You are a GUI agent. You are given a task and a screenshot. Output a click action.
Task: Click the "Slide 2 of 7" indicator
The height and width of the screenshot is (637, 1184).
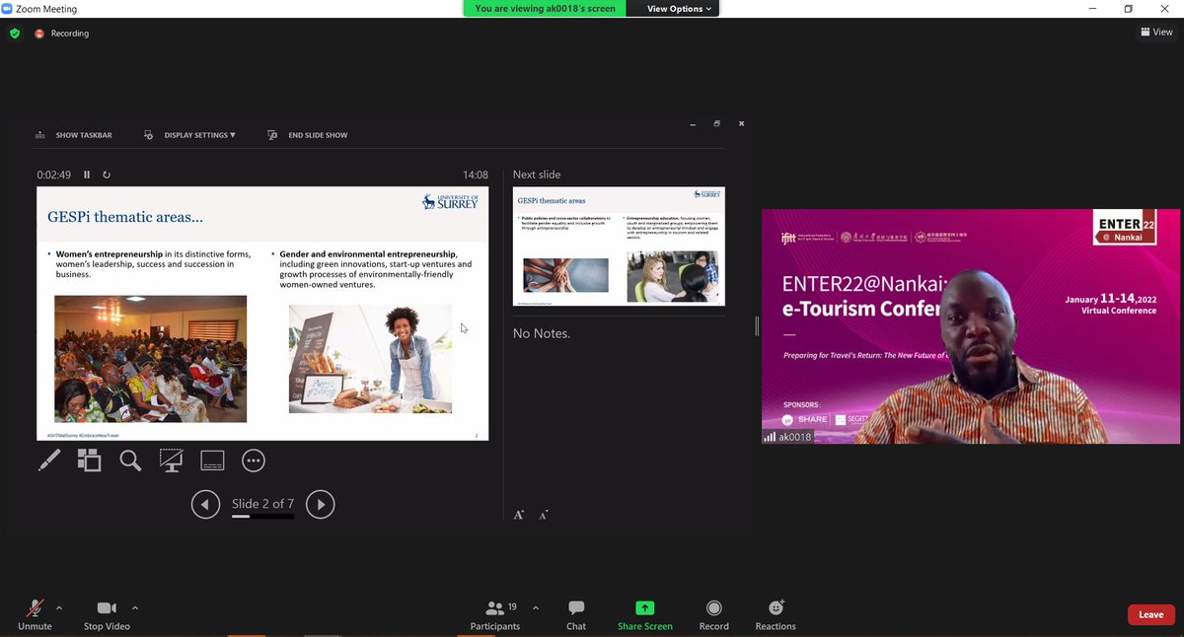point(262,504)
